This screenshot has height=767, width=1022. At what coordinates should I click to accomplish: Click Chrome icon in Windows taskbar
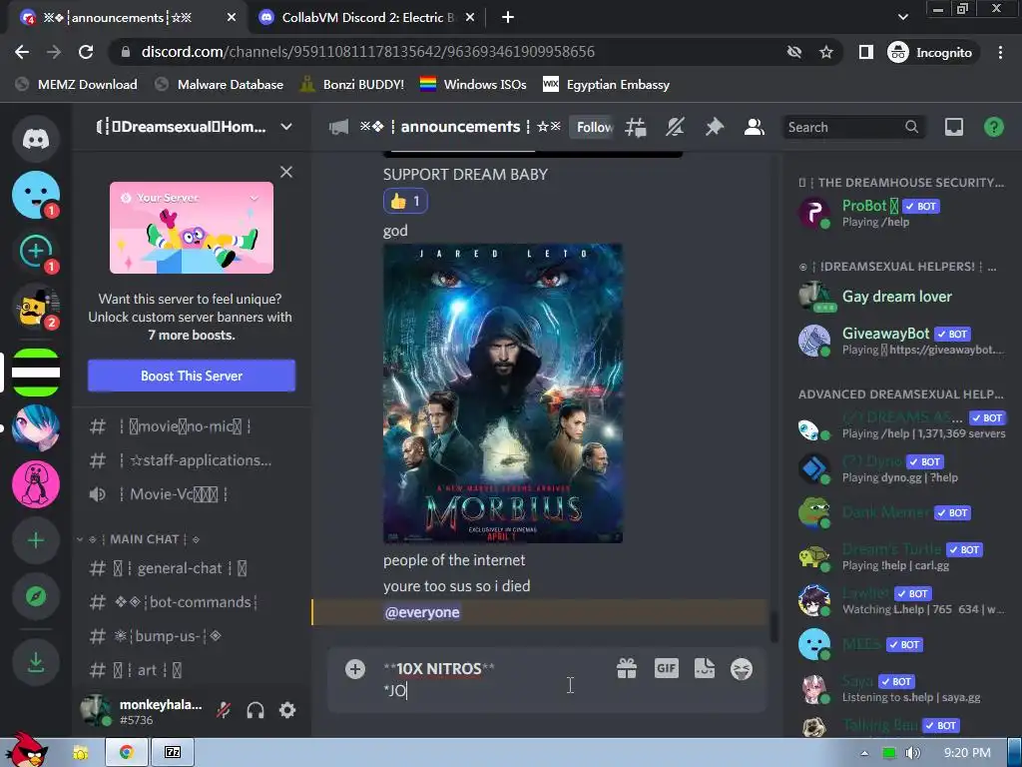point(127,753)
